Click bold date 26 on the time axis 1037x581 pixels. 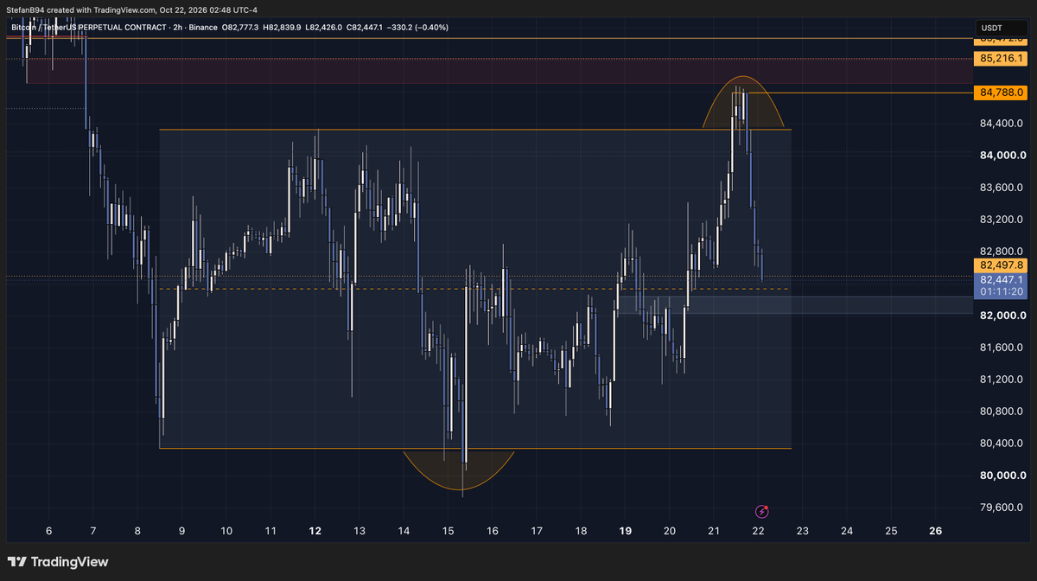click(935, 531)
